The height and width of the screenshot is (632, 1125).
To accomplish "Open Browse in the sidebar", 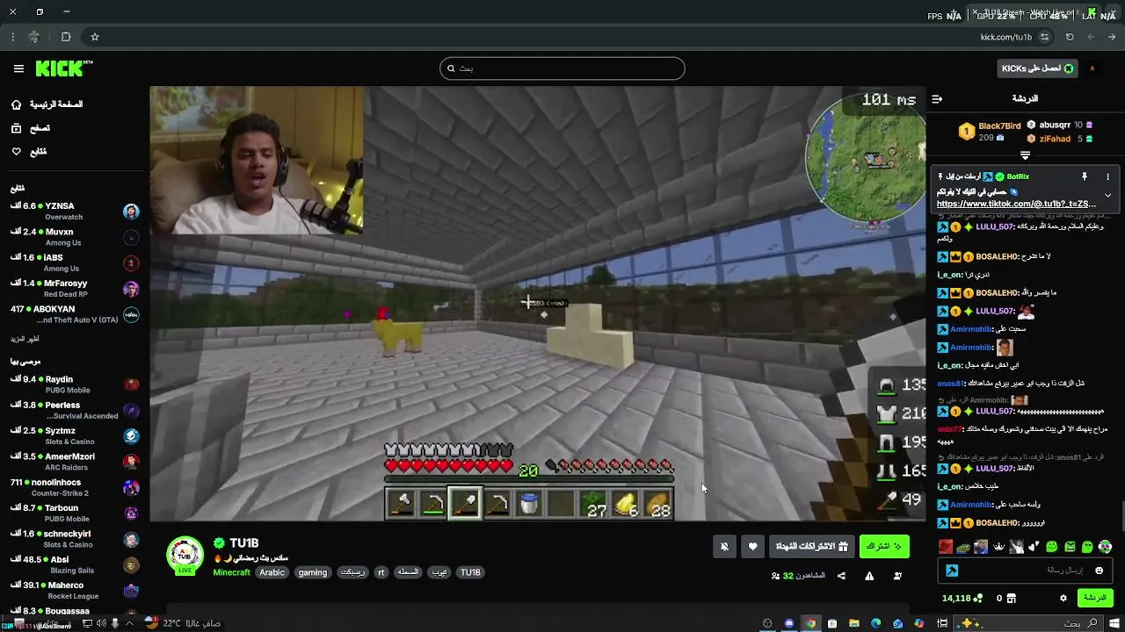I will coord(31,128).
